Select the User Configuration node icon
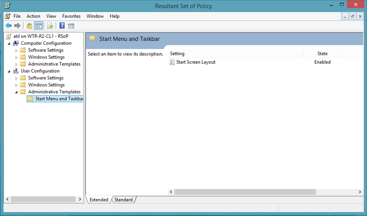The image size is (367, 216). [16, 71]
